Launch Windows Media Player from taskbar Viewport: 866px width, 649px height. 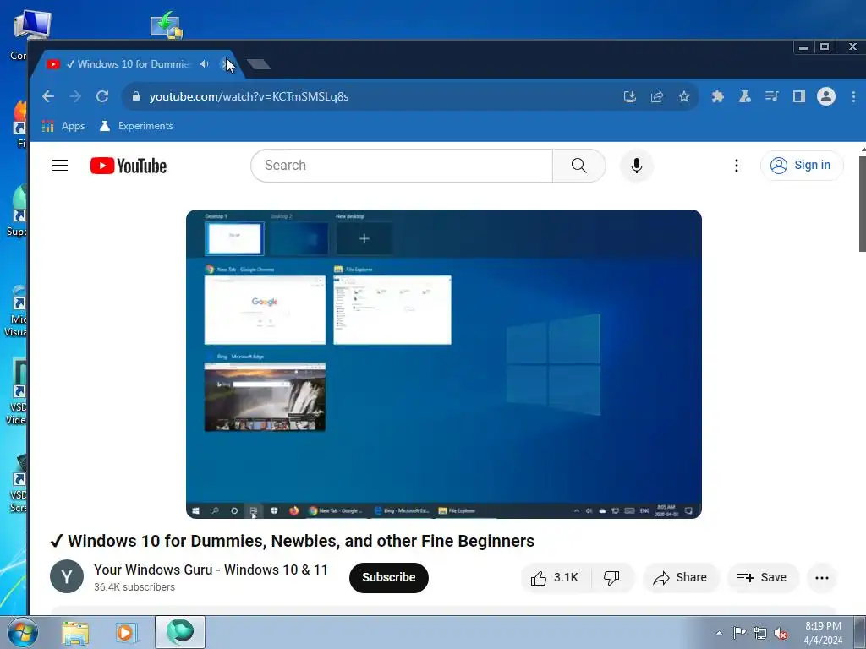(x=127, y=633)
